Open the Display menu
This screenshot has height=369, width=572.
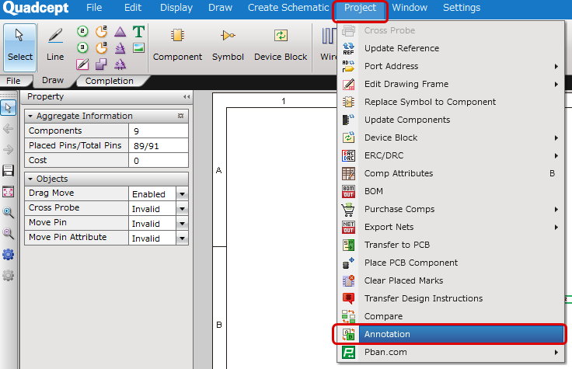(x=176, y=8)
